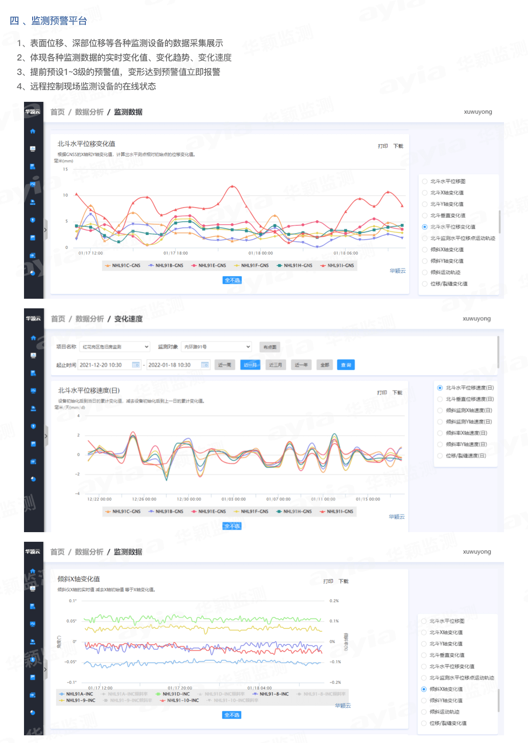Click 数据分析 in the 变化速度 breadcrumb
This screenshot has width=528, height=743.
coord(90,319)
